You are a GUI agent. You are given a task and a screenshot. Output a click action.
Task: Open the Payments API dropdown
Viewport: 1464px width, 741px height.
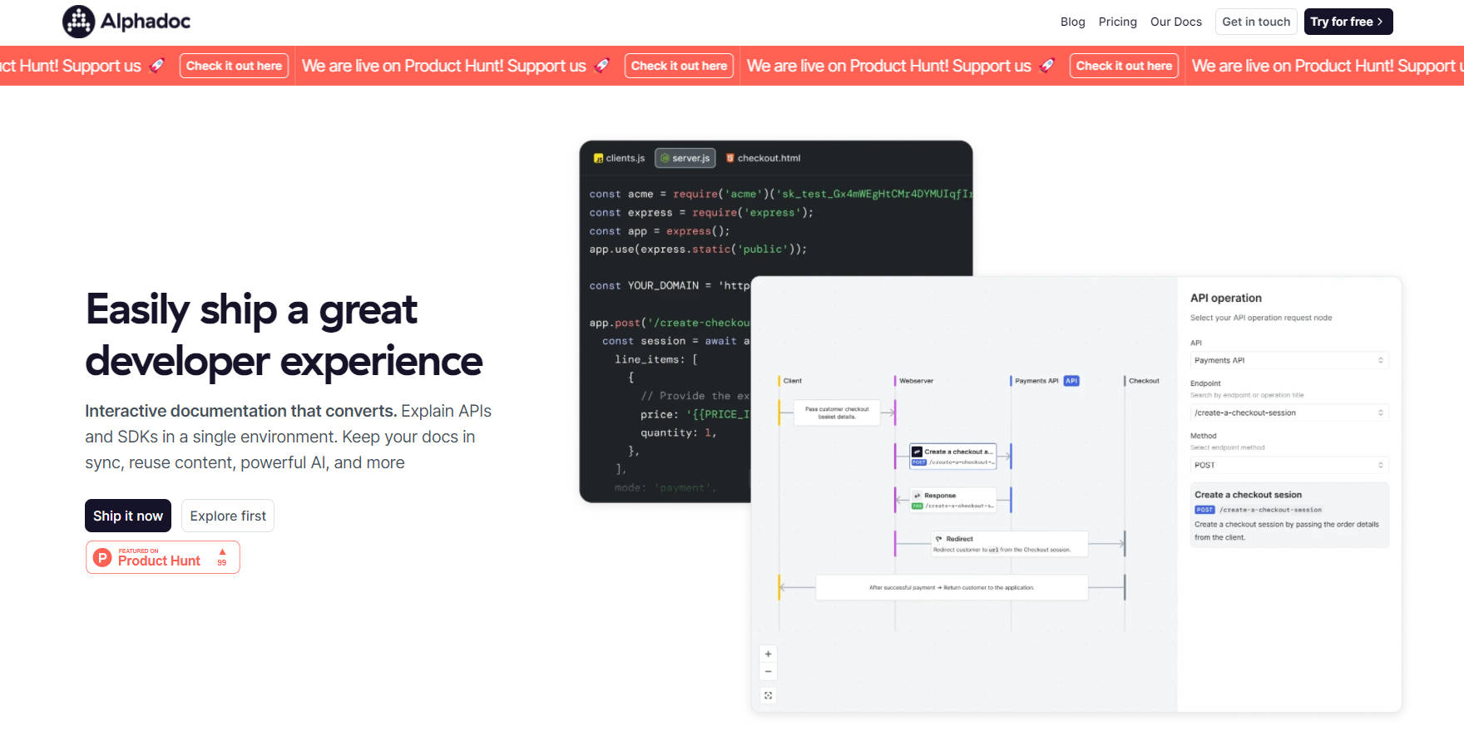(x=1288, y=360)
